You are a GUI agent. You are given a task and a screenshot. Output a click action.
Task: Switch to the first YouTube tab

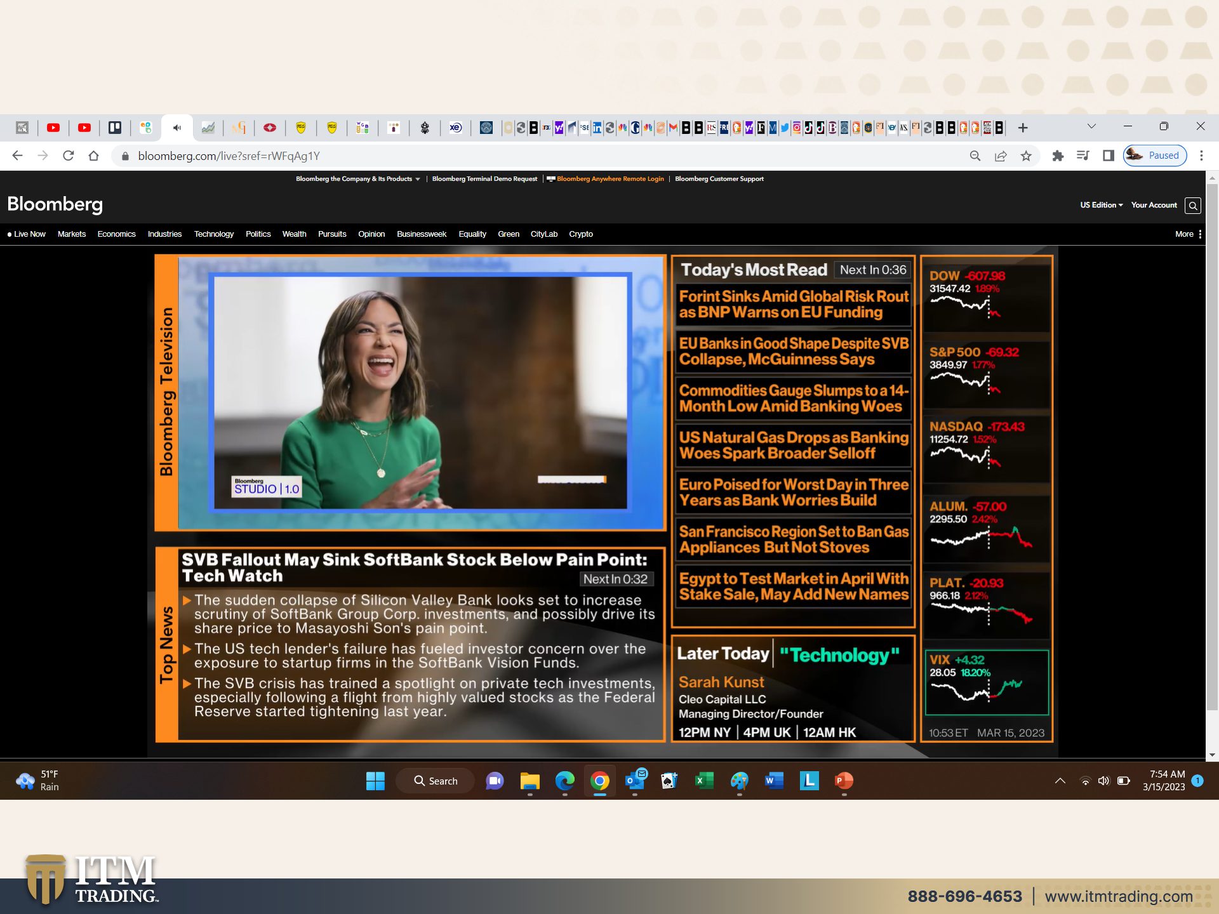pyautogui.click(x=53, y=128)
